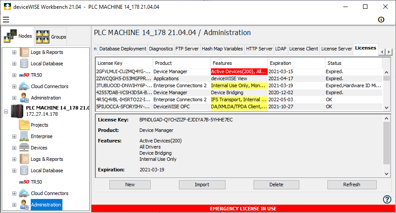Open the help question mark icon
Screen dimensions: 396x213
[x=387, y=199]
